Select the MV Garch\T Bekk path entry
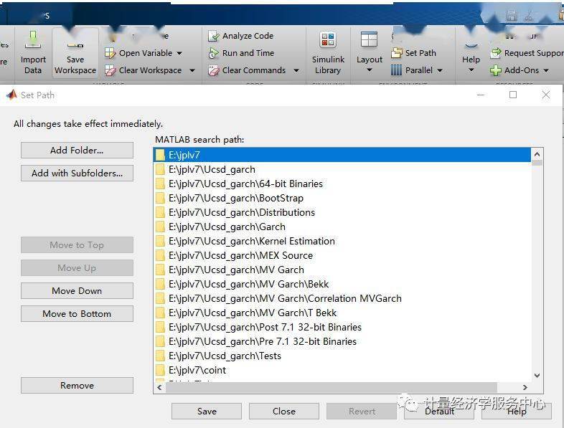Viewport: 564px width, 428px height. (x=342, y=313)
